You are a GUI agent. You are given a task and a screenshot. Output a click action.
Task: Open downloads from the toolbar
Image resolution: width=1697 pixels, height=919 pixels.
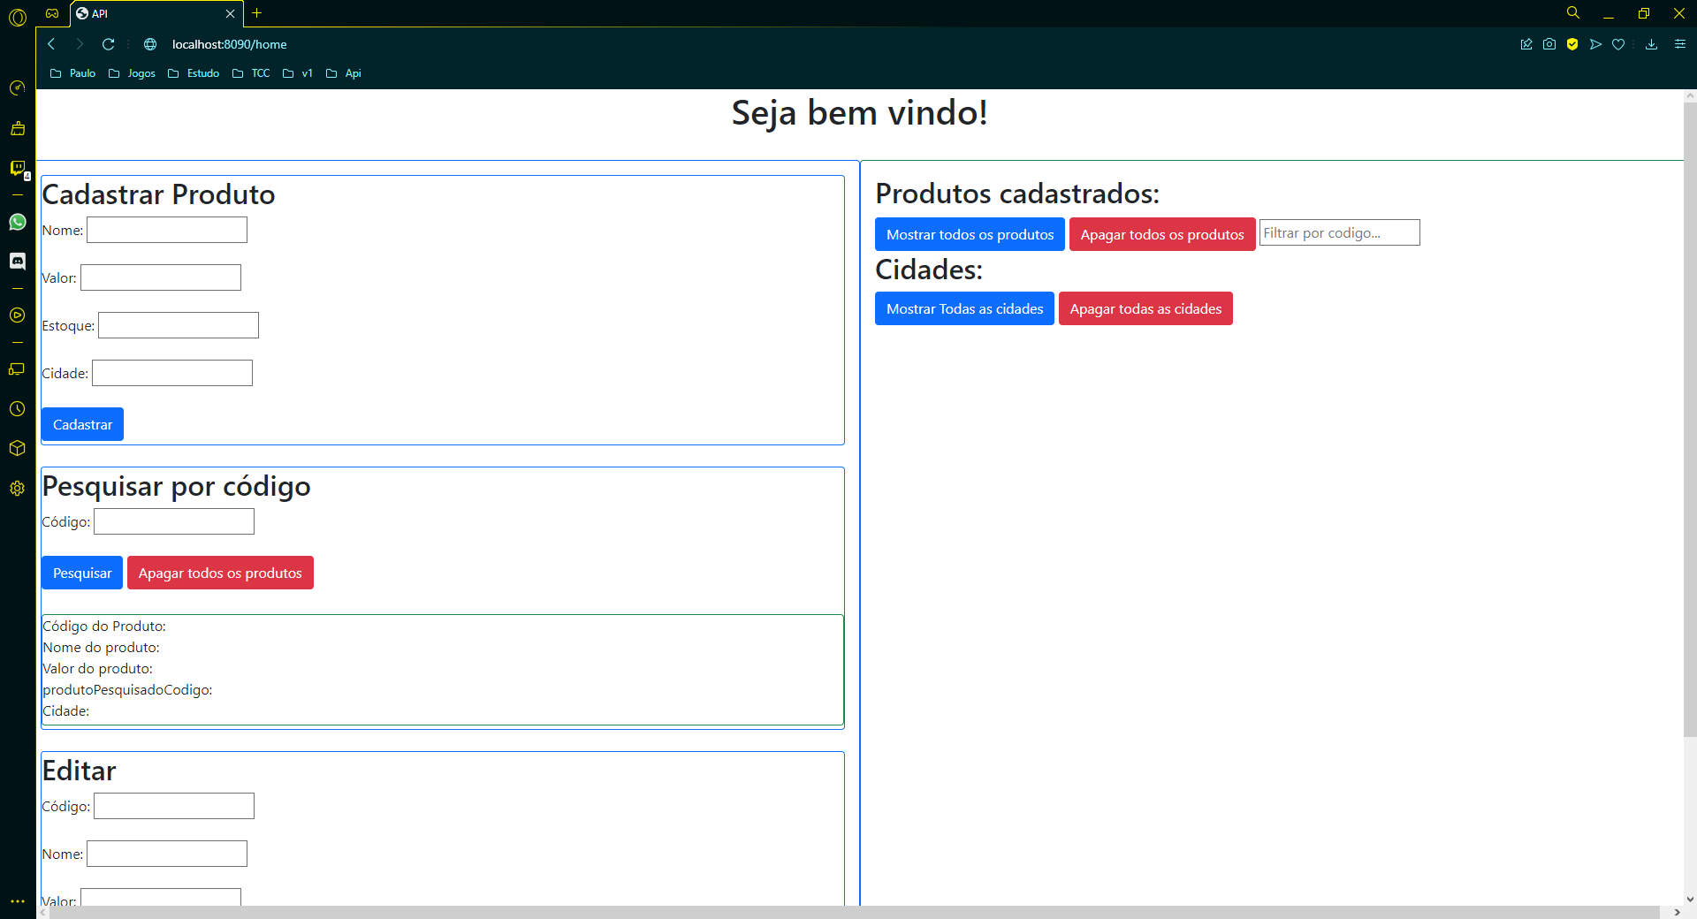point(1651,44)
